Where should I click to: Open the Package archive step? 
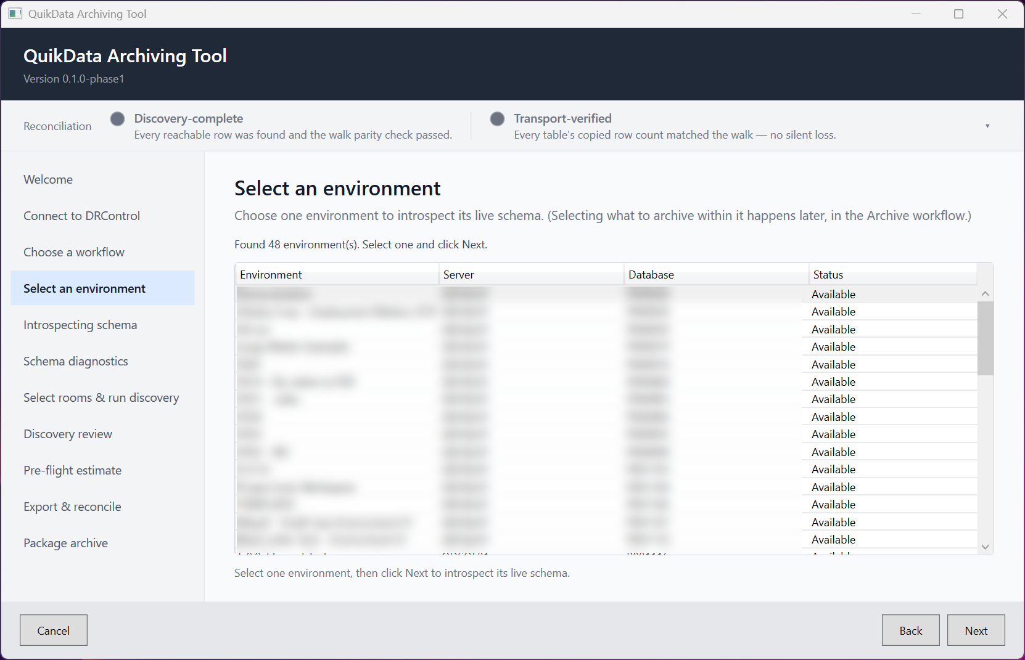click(x=102, y=543)
